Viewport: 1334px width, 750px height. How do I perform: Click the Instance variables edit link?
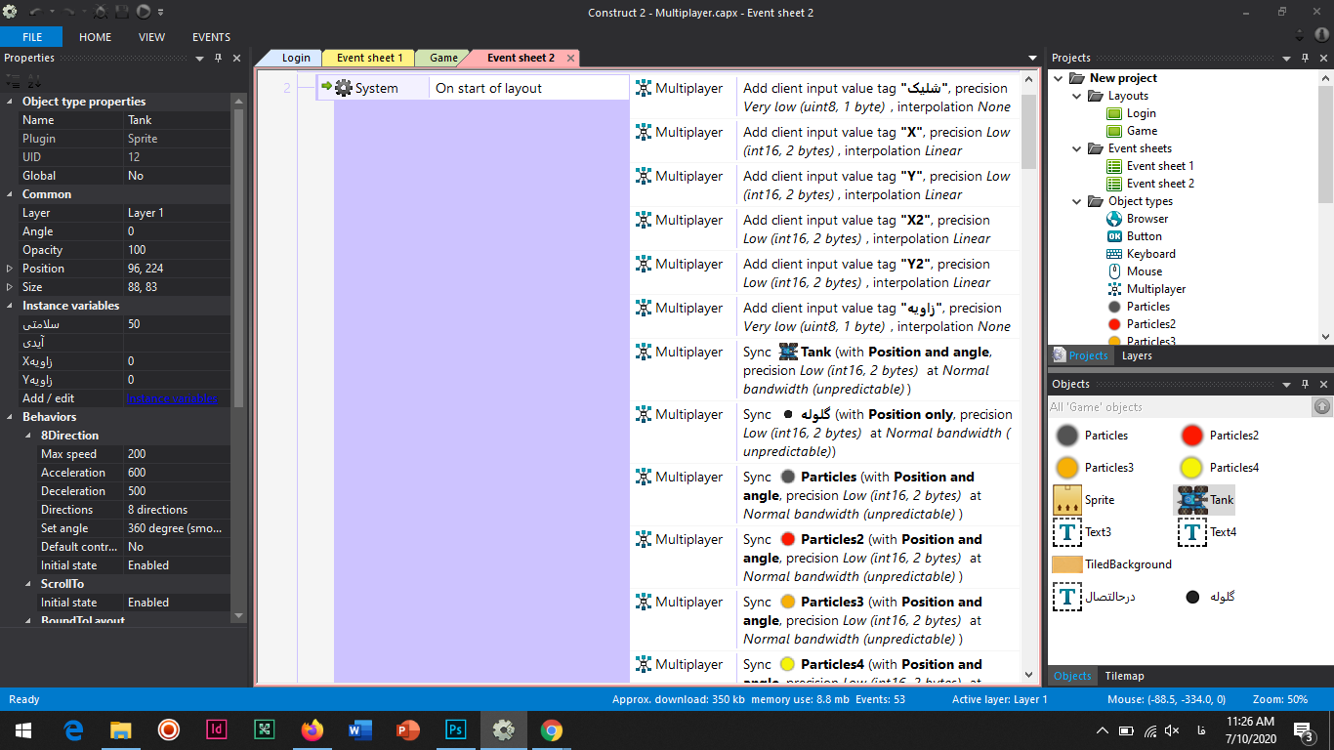click(172, 398)
